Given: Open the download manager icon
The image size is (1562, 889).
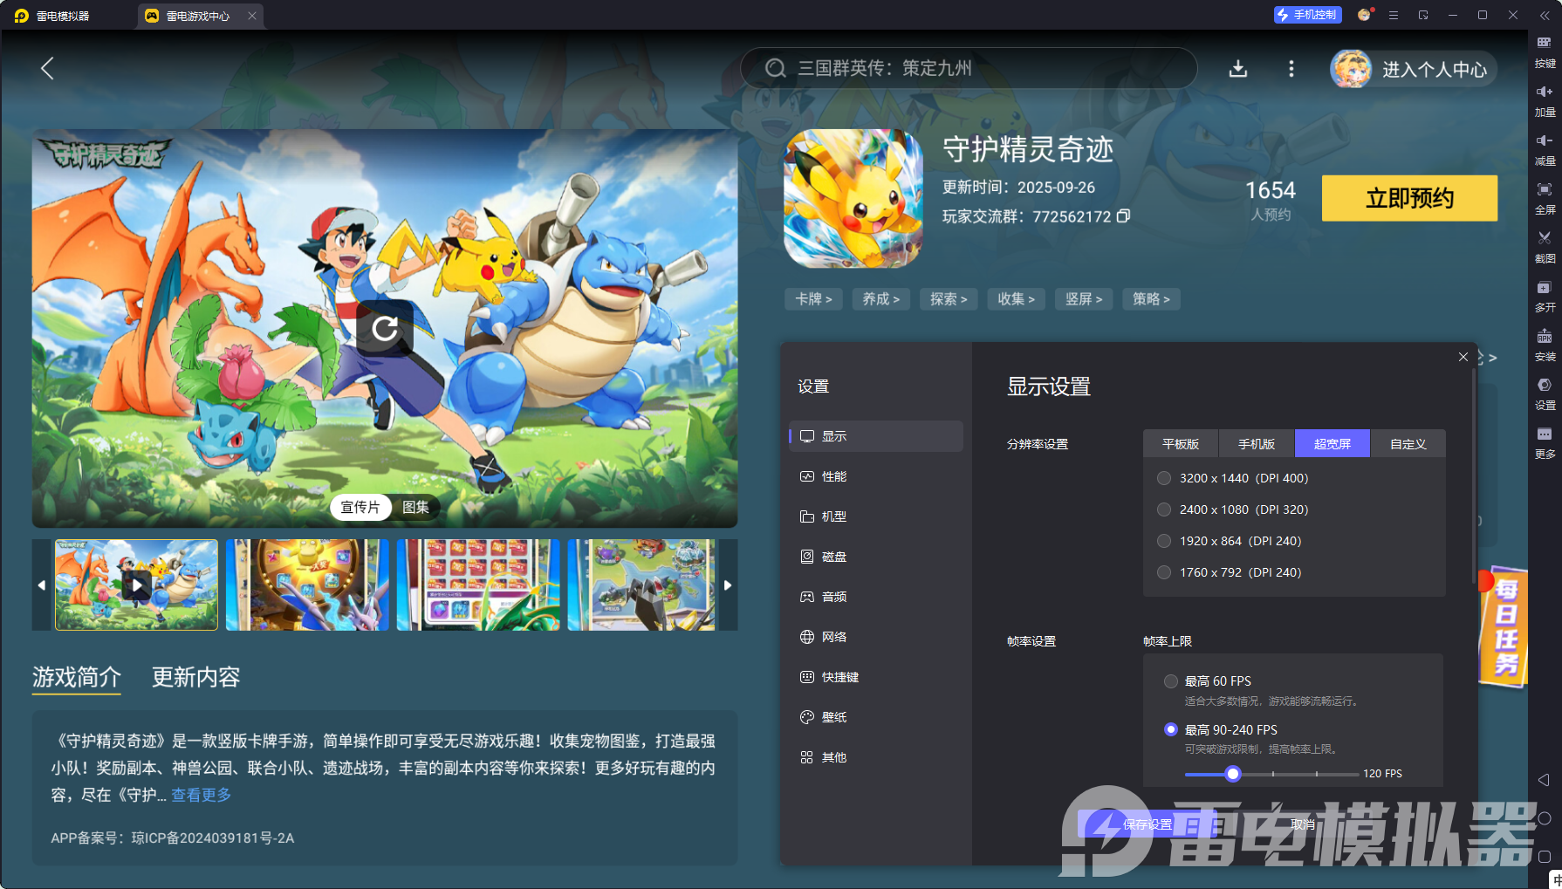Looking at the screenshot, I should tap(1237, 69).
